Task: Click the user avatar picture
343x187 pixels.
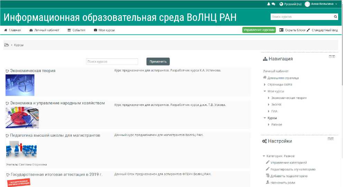Action: click(x=307, y=4)
